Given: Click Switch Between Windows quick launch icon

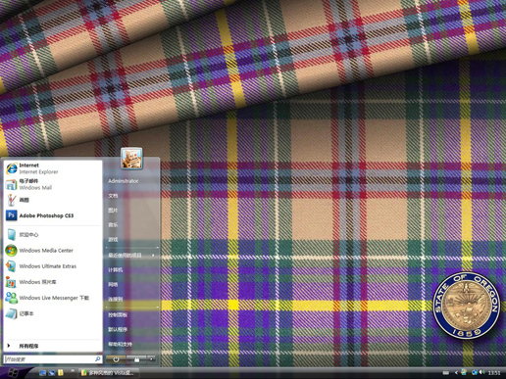Looking at the screenshot, I should [51, 373].
